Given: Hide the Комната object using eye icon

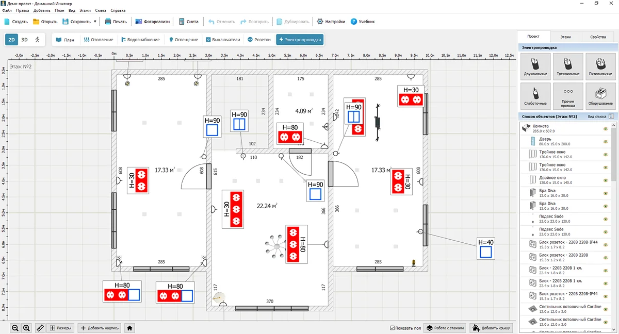Looking at the screenshot, I should tap(605, 129).
